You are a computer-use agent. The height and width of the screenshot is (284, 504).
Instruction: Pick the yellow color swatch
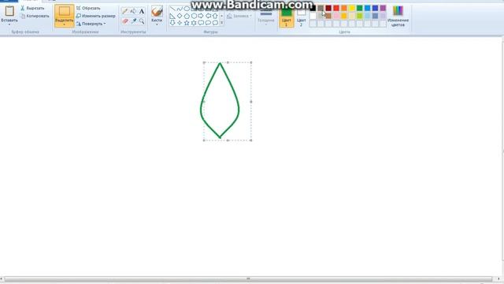tap(352, 8)
